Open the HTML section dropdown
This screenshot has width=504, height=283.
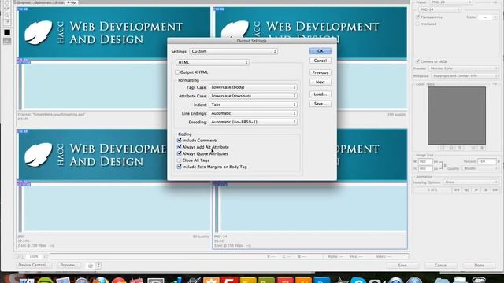pyautogui.click(x=213, y=62)
